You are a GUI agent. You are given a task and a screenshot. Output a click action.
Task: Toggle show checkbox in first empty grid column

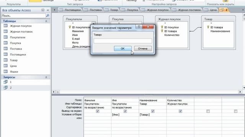[x=208, y=111]
